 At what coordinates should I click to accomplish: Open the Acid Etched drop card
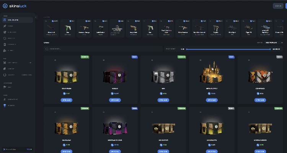click(x=101, y=28)
